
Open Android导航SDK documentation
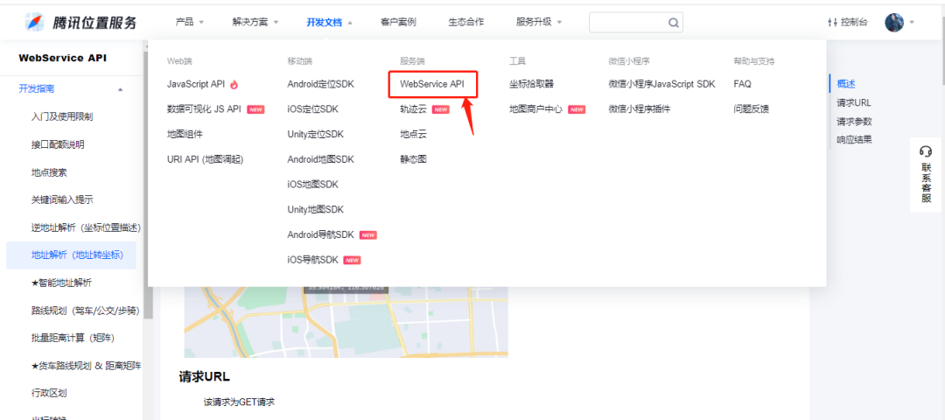[x=320, y=235]
